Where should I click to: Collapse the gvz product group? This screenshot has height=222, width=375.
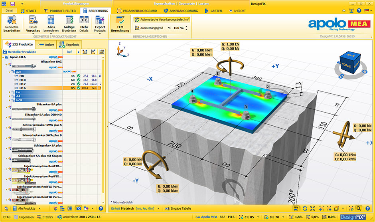pyautogui.click(x=10, y=71)
